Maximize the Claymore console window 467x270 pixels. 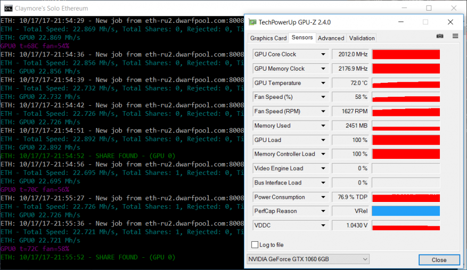429,8
